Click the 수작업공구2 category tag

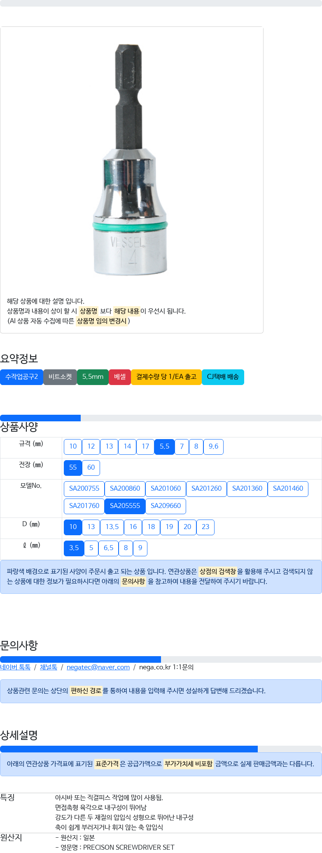(x=21, y=377)
